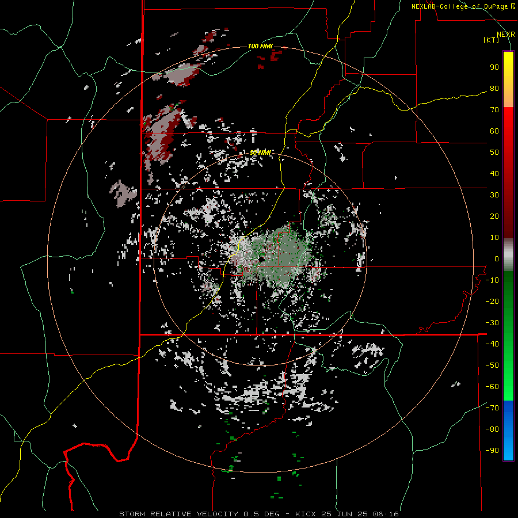Click the -50 value on velocity scale
The image size is (518, 518).
[x=492, y=365]
